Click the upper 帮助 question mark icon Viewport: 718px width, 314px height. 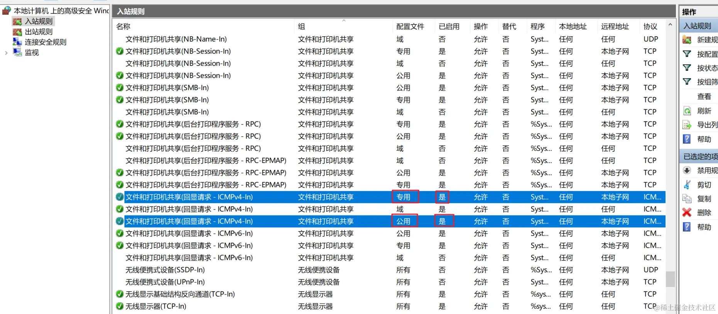687,139
